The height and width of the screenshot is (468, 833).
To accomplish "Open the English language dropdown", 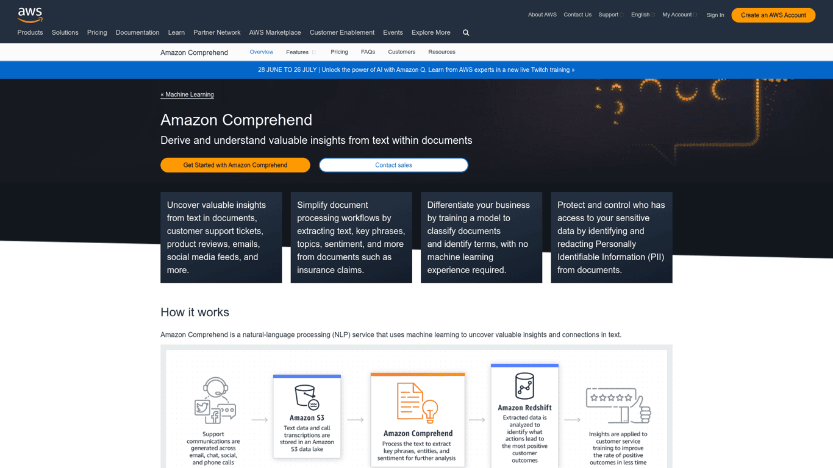I will point(643,15).
